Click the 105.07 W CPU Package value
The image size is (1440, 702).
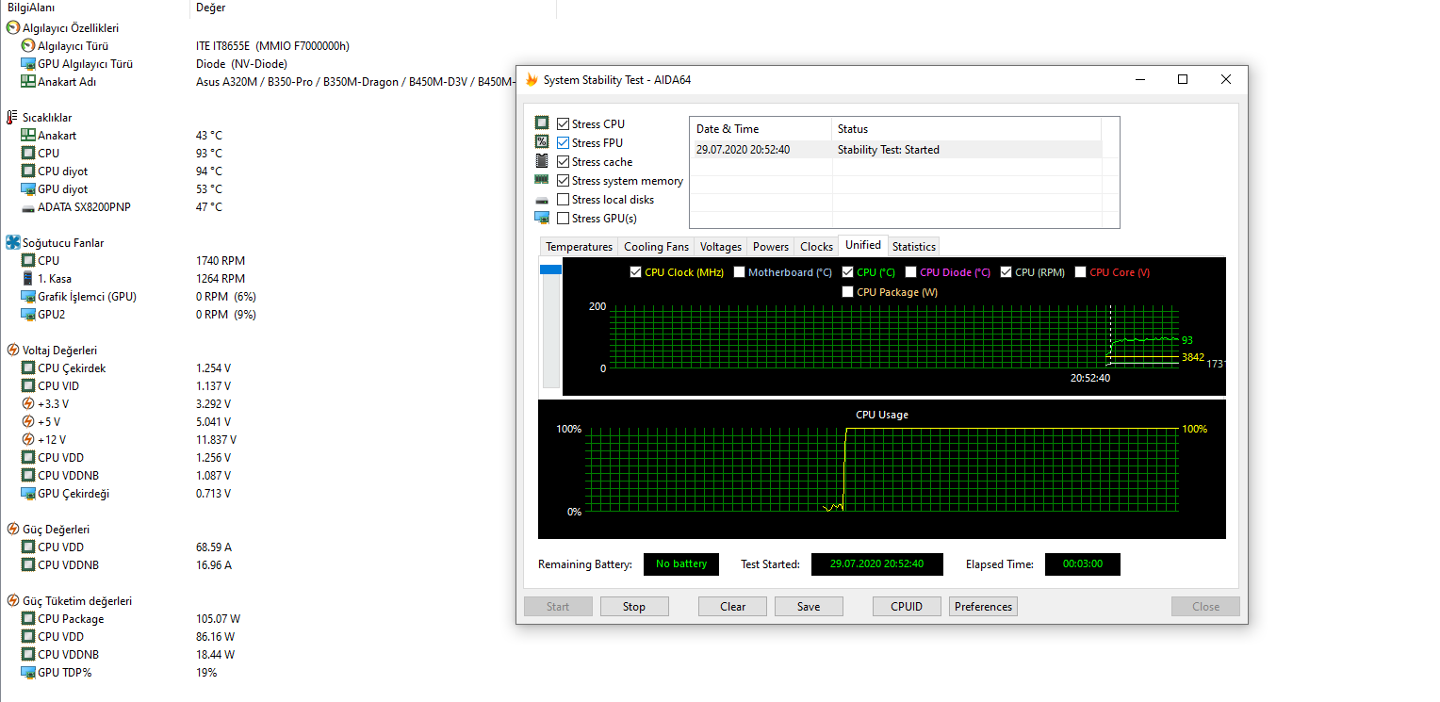point(218,619)
